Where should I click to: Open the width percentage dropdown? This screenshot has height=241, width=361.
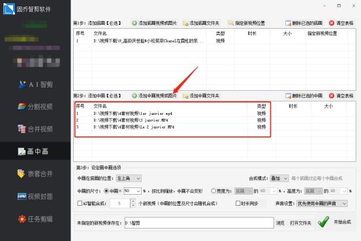pos(268,191)
